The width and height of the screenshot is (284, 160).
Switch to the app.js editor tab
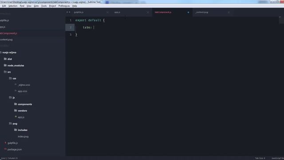(117, 12)
